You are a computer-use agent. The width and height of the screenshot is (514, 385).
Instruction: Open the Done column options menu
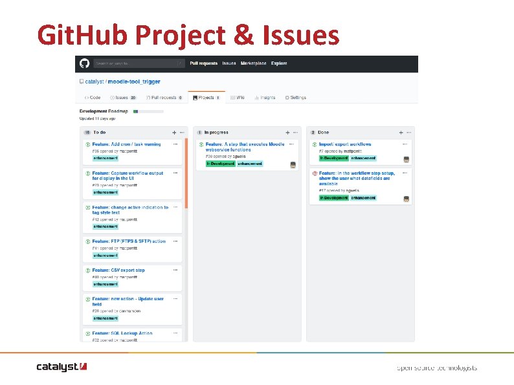pyautogui.click(x=409, y=133)
